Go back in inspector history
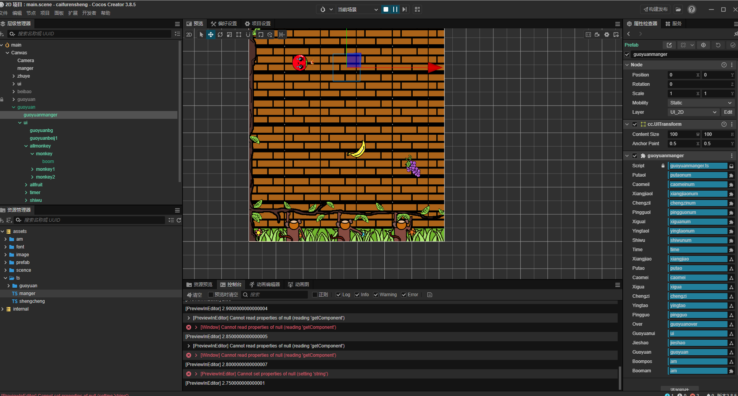 (x=629, y=34)
